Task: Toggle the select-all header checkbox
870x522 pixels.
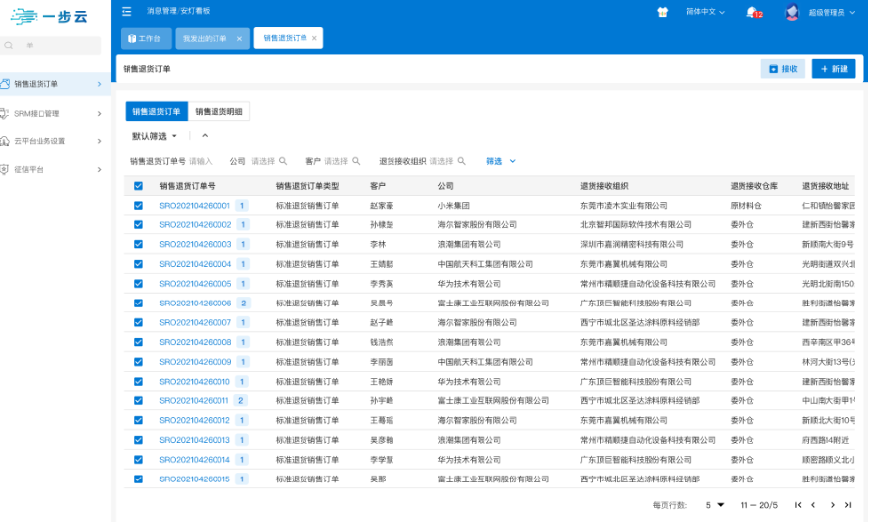Action: 138,186
